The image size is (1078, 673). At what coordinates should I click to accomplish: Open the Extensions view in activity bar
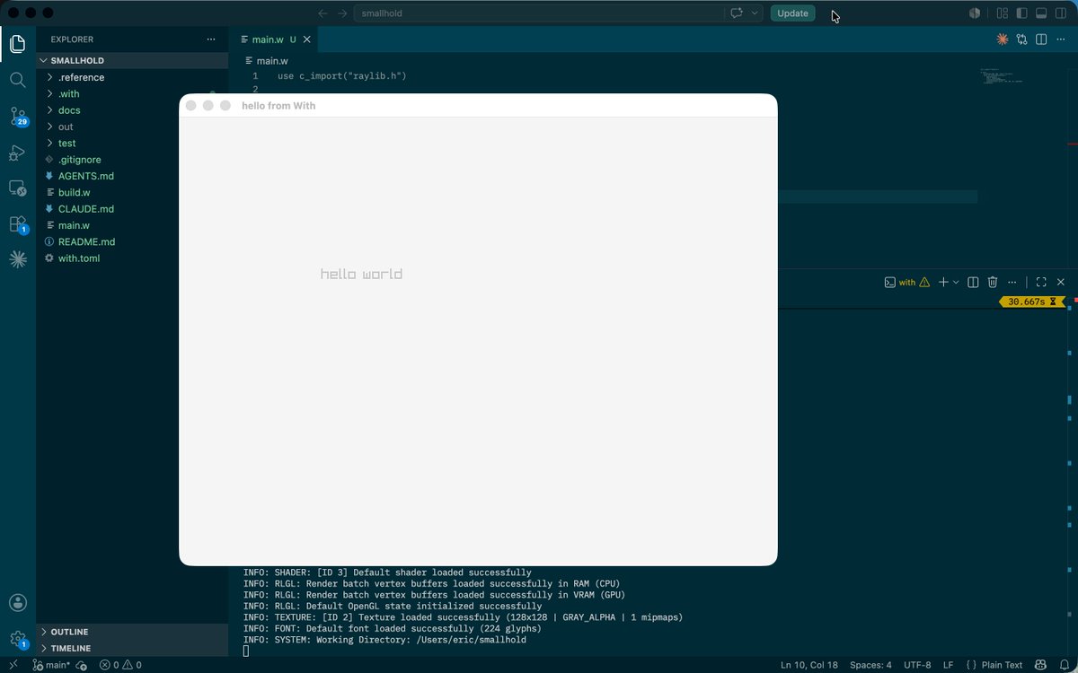tap(17, 224)
